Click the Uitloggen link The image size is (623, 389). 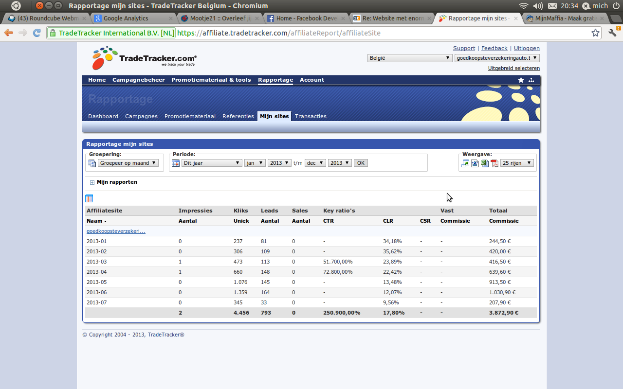[x=527, y=48]
